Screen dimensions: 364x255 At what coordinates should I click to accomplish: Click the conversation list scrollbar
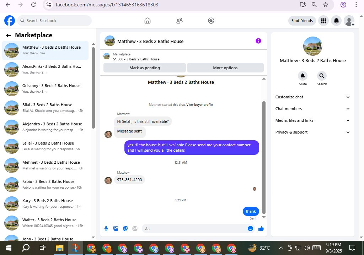93,88
